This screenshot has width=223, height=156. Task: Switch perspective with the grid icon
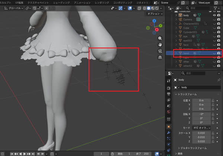coord(160,57)
